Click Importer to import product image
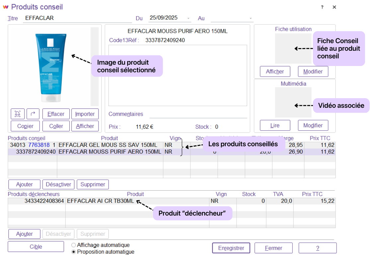 pos(85,114)
